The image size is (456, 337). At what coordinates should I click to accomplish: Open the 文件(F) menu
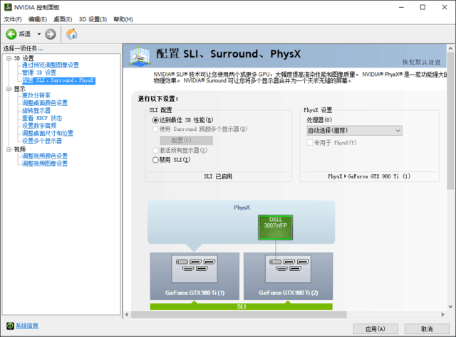tap(13, 19)
